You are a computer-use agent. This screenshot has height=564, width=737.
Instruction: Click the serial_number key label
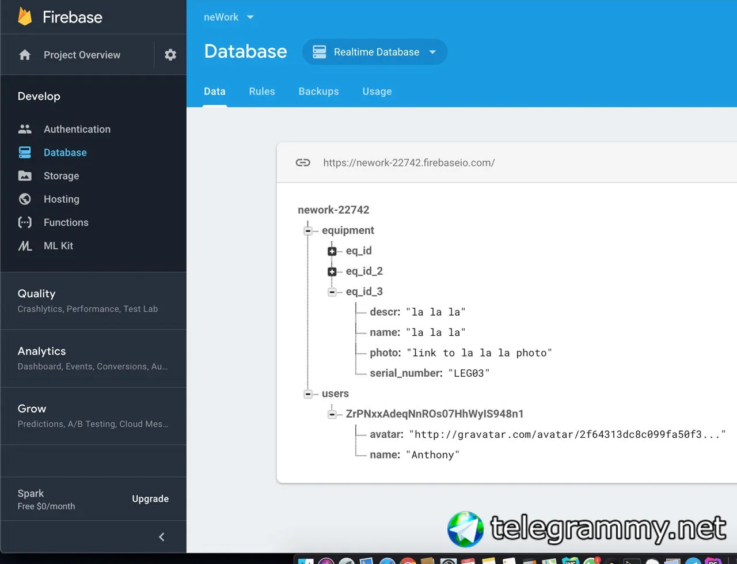[x=407, y=373]
